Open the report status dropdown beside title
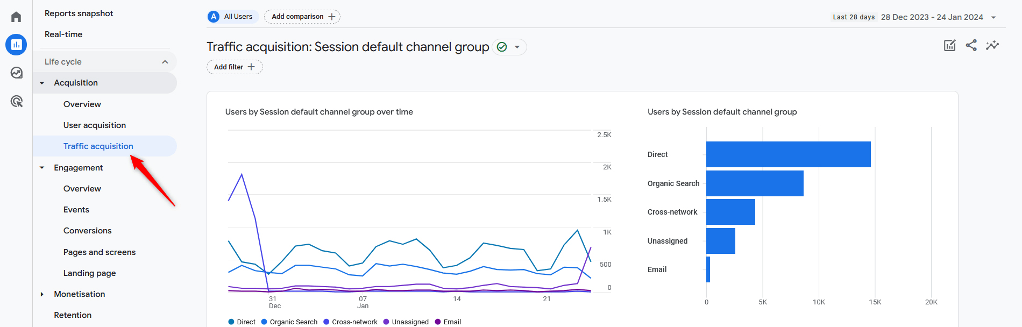1022x327 pixels. click(x=517, y=47)
